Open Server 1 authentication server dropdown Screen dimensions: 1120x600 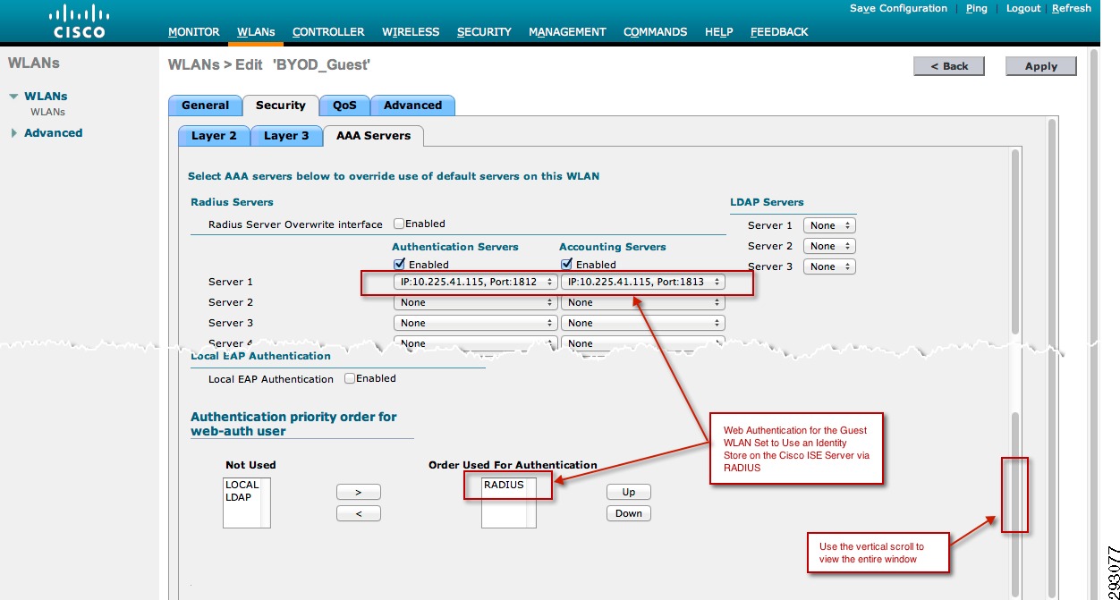tap(474, 282)
